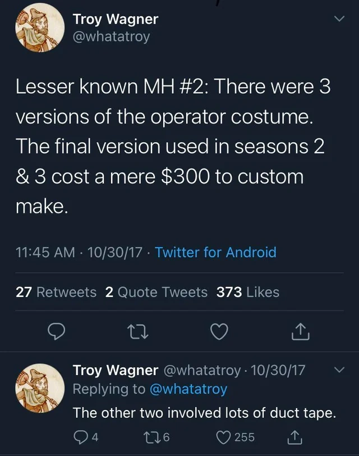Retweet the main Lesser known MH tweet
Image resolution: width=359 pixels, height=456 pixels.
click(138, 332)
